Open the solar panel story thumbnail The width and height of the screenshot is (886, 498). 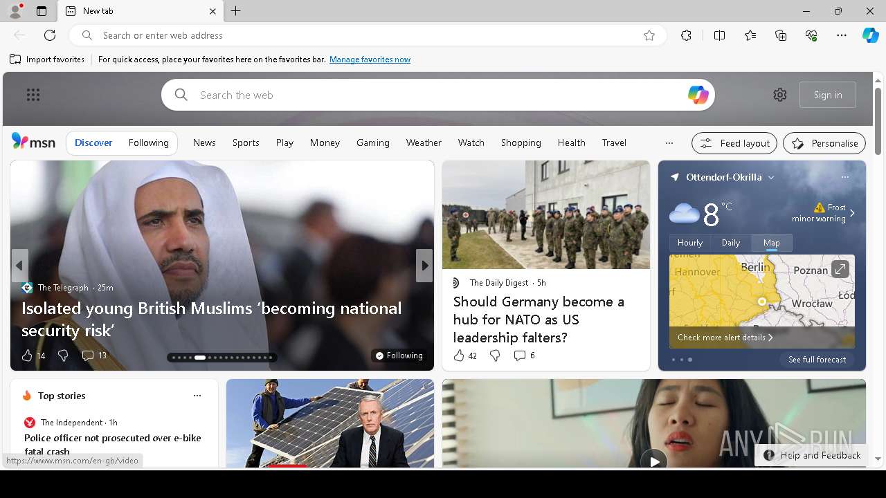pos(330,423)
